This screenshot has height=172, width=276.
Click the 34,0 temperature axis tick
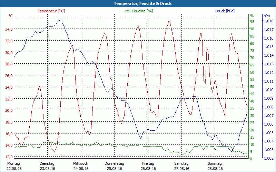pos(9,29)
